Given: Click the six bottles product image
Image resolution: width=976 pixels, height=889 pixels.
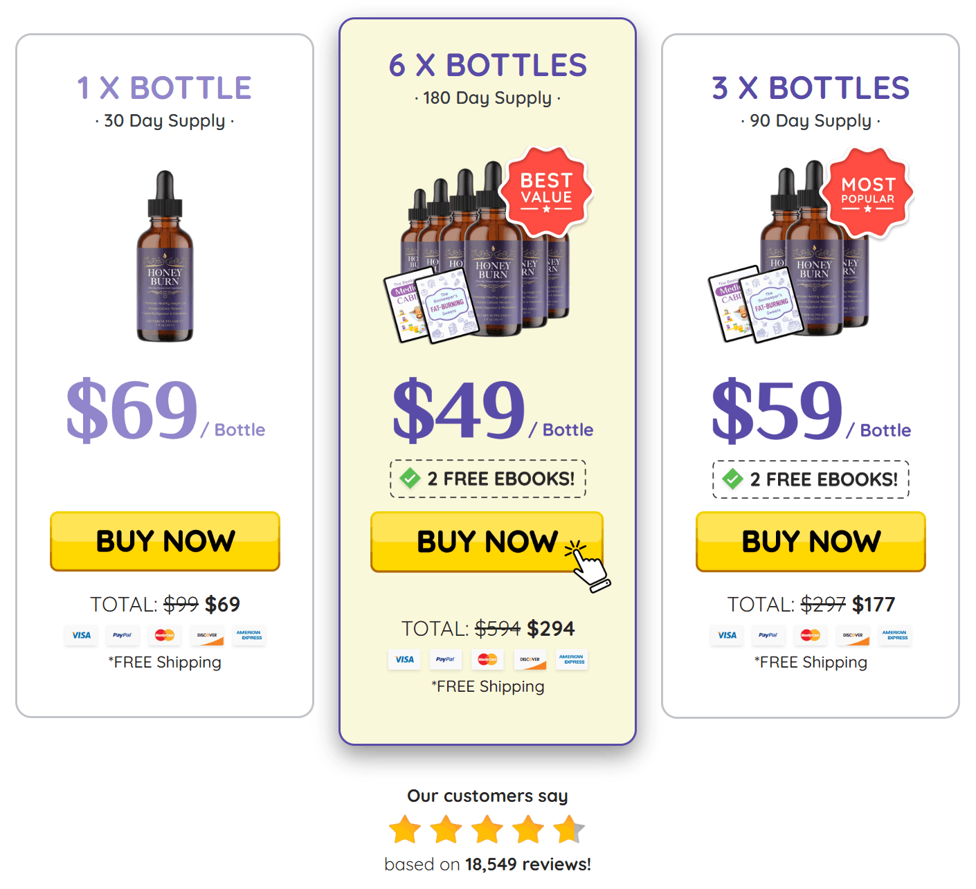Looking at the screenshot, I should pos(478,253).
